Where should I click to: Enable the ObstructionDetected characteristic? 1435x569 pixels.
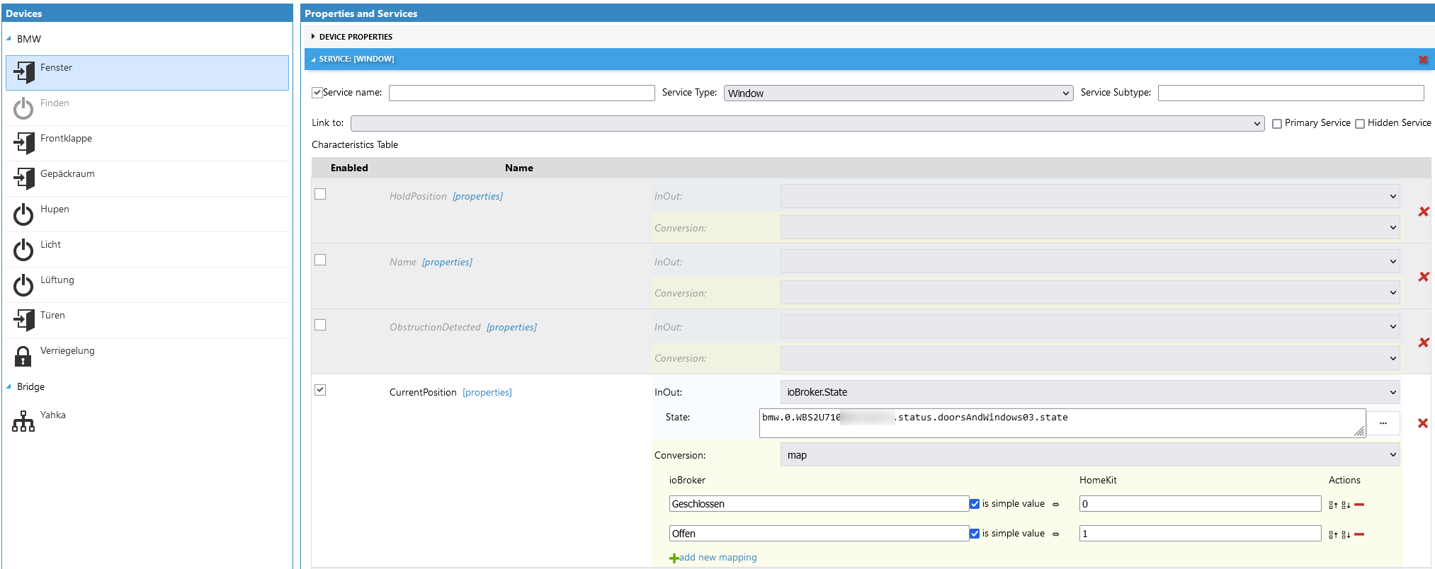tap(320, 325)
